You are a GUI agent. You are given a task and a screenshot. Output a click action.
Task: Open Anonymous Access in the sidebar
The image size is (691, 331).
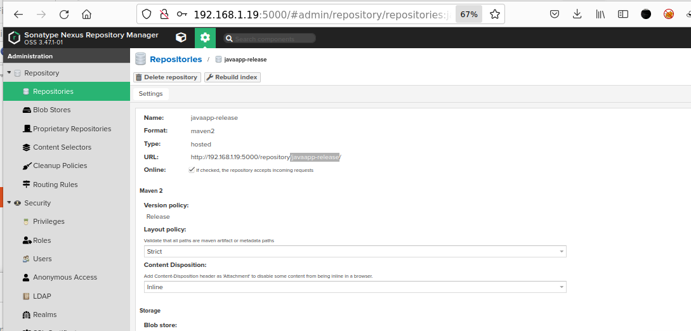[x=67, y=277]
